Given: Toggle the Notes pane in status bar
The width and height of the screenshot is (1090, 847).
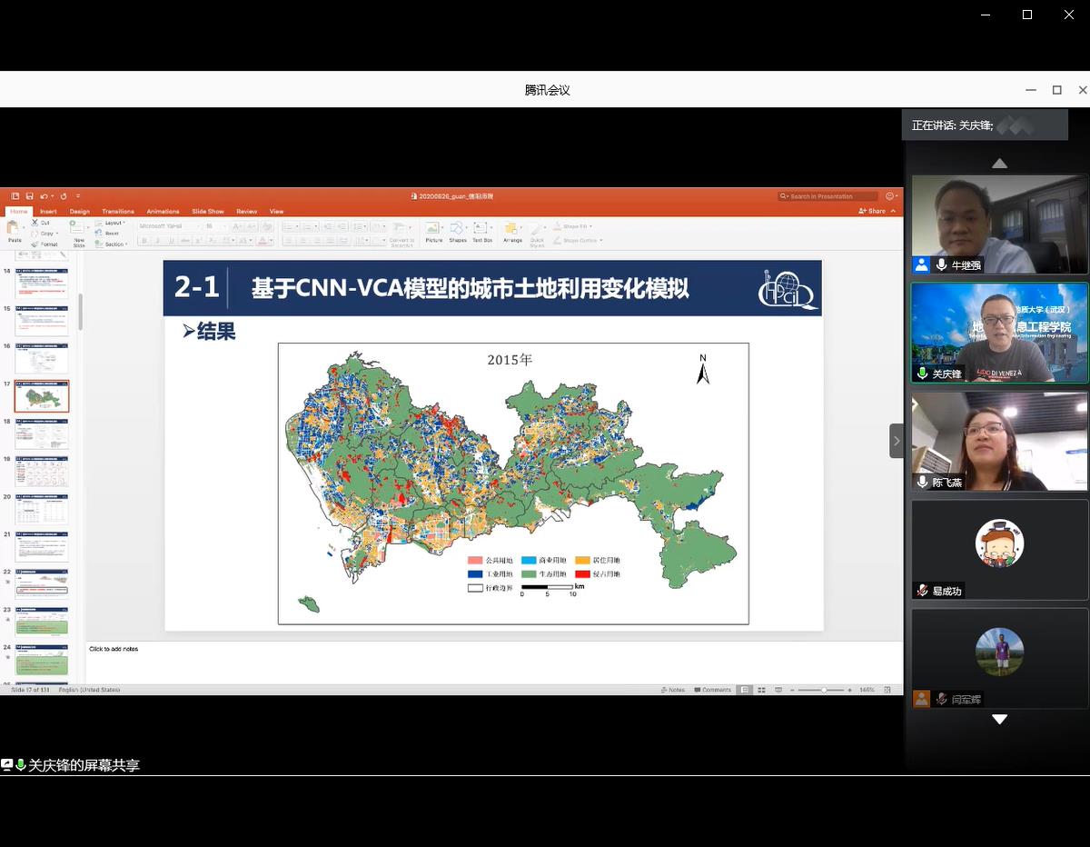Looking at the screenshot, I should [673, 690].
